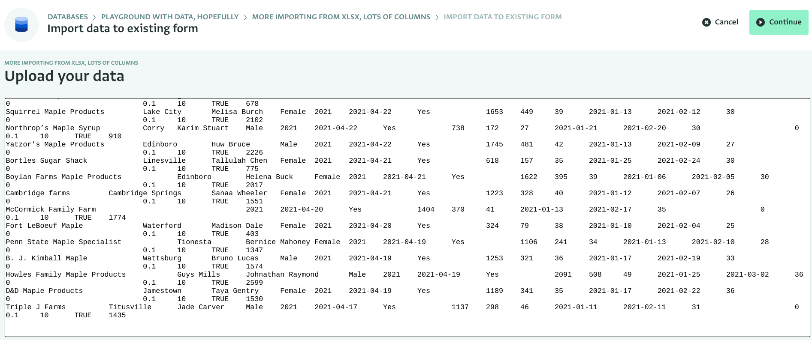Click 'Lake City' town text
Screen dimensions: 812x340
click(x=162, y=112)
